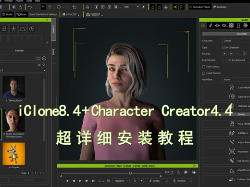
Task: Click the Redo arrow in the toolbar
Action: point(36,7)
